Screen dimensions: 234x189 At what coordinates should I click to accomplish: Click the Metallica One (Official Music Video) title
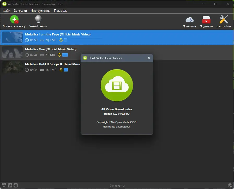[51, 49]
